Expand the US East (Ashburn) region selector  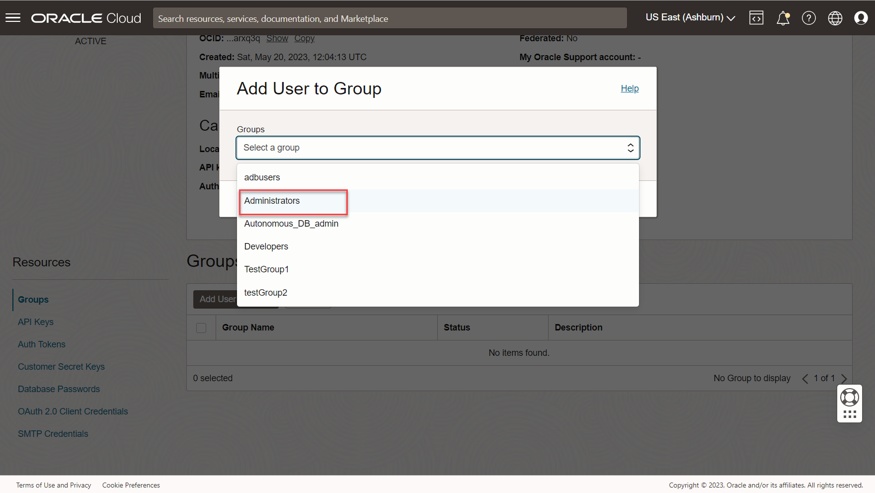[x=690, y=17]
